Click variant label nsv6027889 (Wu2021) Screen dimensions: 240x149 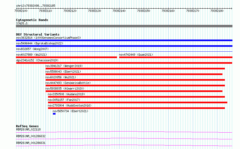click(32, 55)
